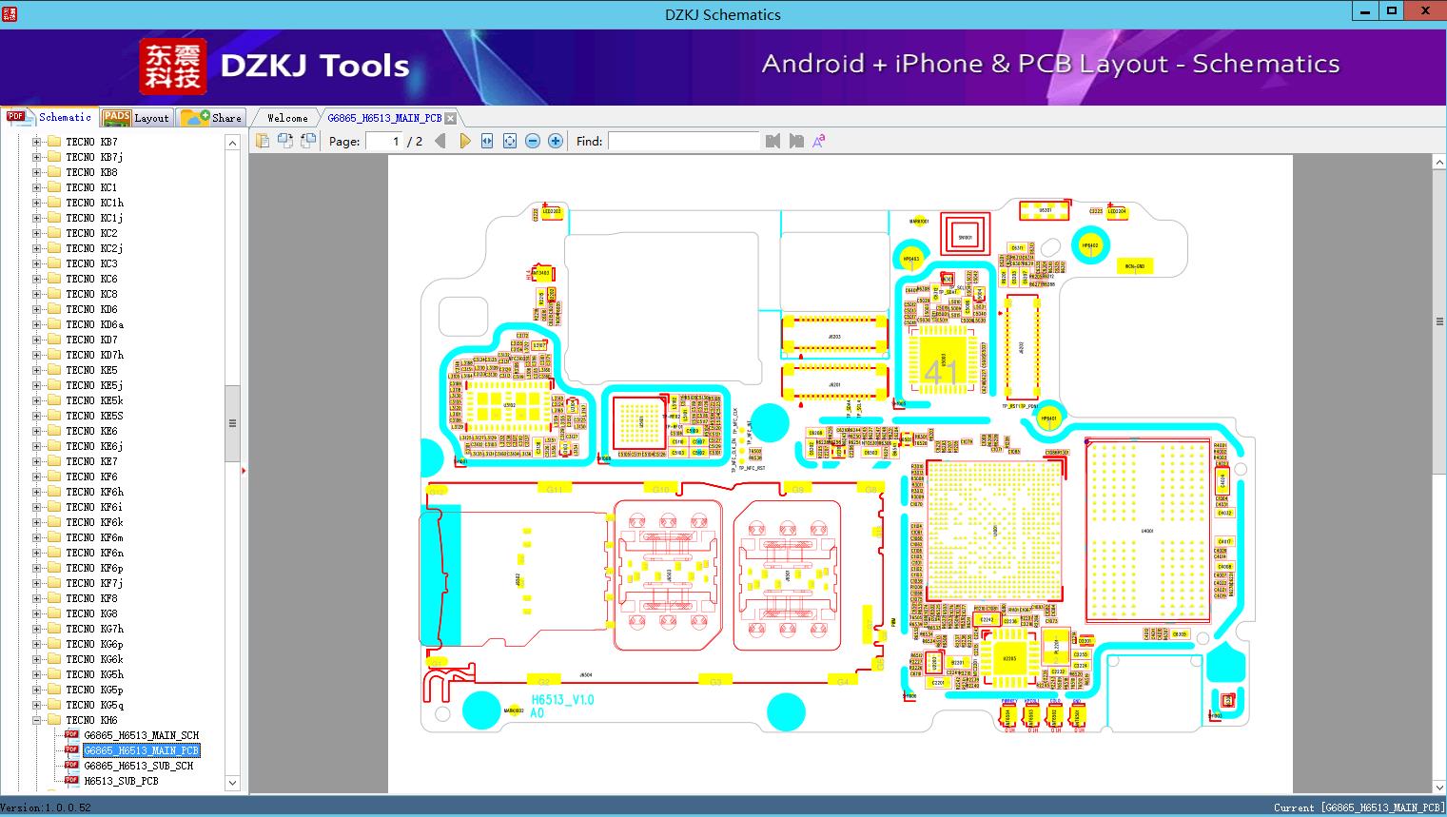Expand the TECNO KF6 folder
1447x817 pixels.
tap(37, 477)
